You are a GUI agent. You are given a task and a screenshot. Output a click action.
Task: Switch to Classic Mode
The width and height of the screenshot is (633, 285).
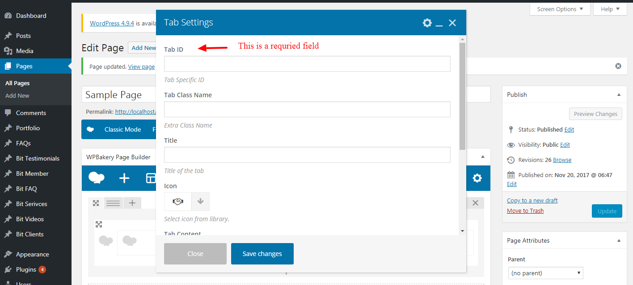click(122, 129)
